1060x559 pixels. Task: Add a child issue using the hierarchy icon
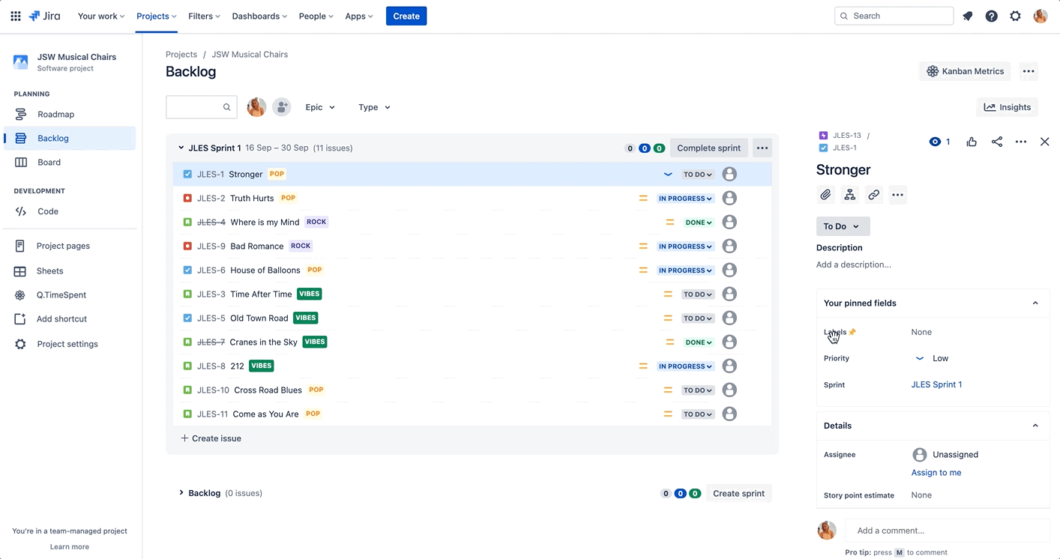click(849, 194)
